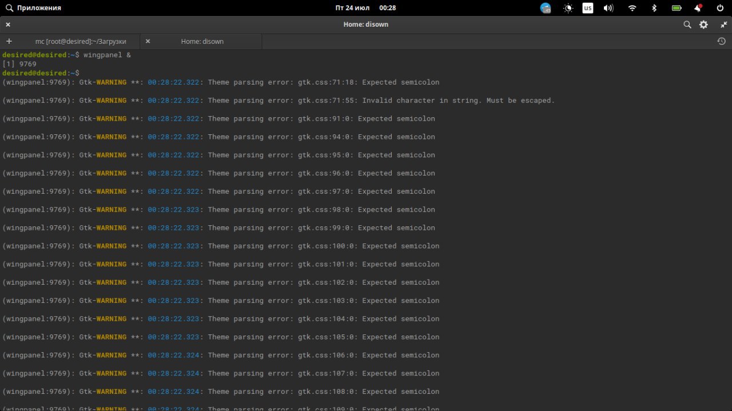Image resolution: width=732 pixels, height=411 pixels.
Task: Add a new terminal tab
Action: coord(9,41)
